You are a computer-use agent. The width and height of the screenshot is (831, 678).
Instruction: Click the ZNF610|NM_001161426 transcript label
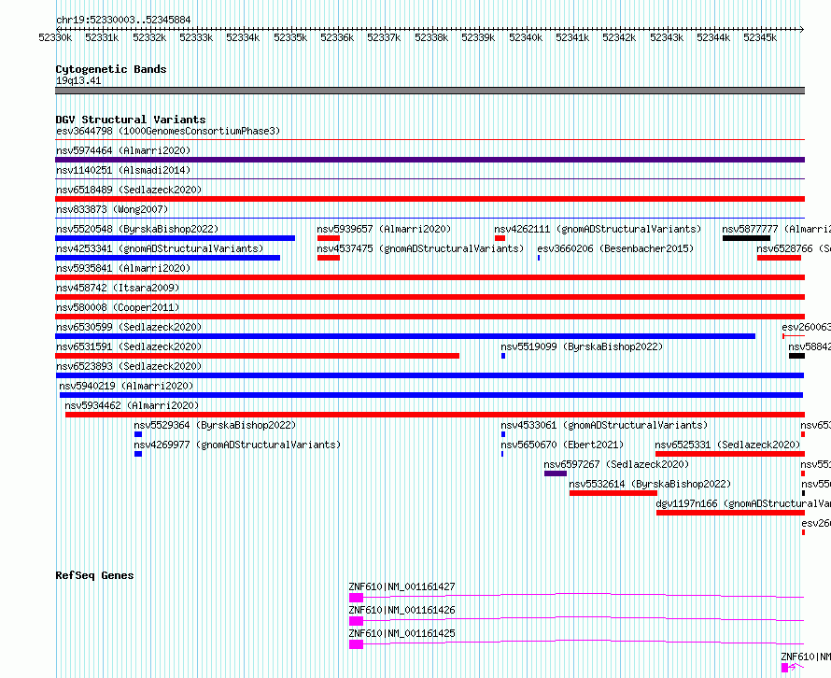[401, 610]
